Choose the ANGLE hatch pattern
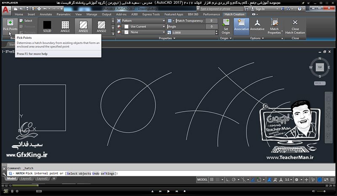Image resolution: width=337 pixels, height=196 pixels. (x=65, y=26)
